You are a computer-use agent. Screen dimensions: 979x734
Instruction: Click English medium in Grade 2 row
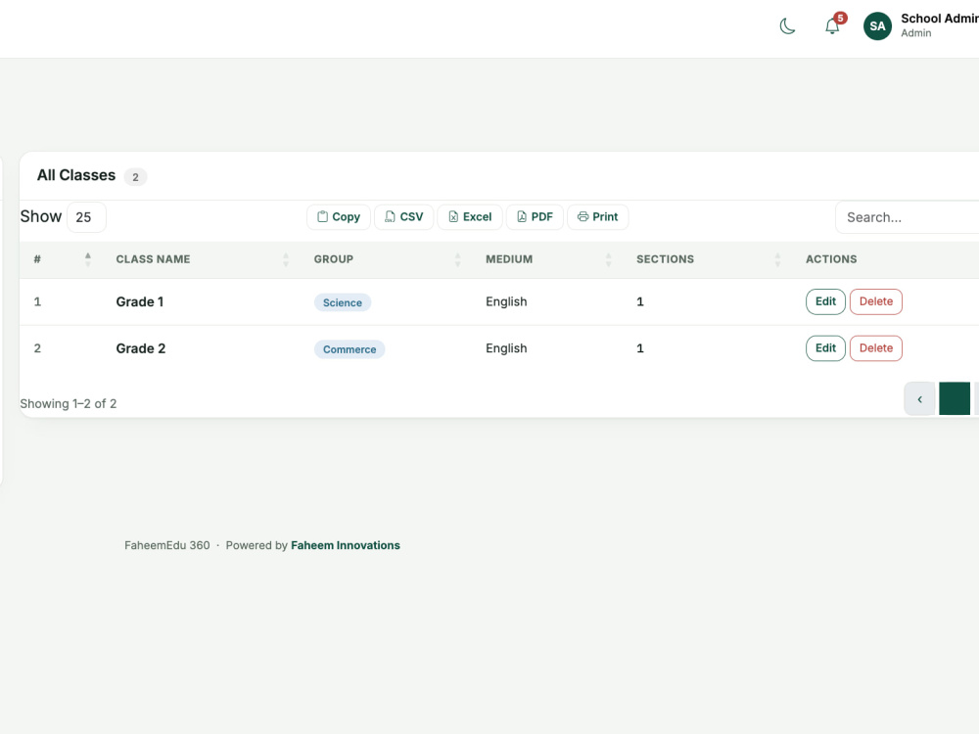(x=506, y=348)
